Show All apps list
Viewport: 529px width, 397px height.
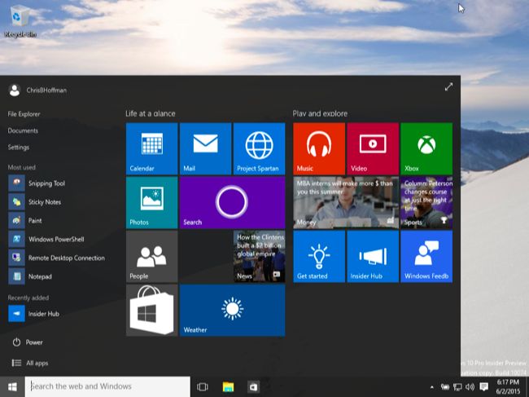(x=30, y=363)
